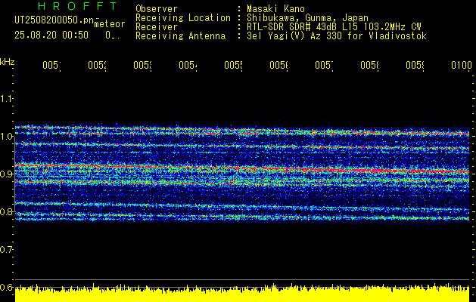Viewport: 476px width, 302px height.
Task: Click the 0053 time marker
Action: pos(143,65)
